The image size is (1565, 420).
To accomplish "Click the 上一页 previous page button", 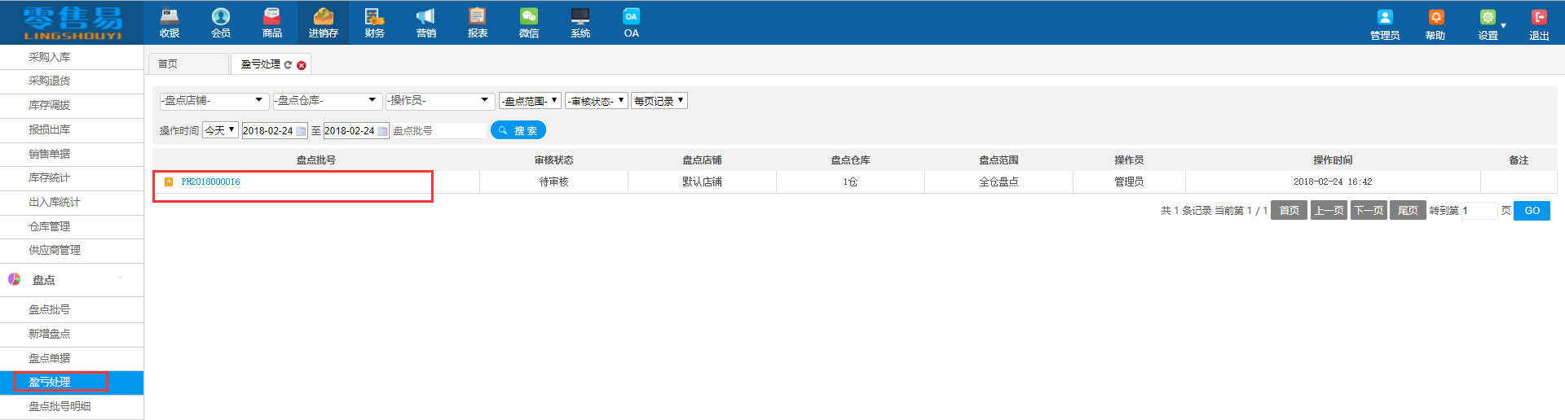I will [1329, 210].
